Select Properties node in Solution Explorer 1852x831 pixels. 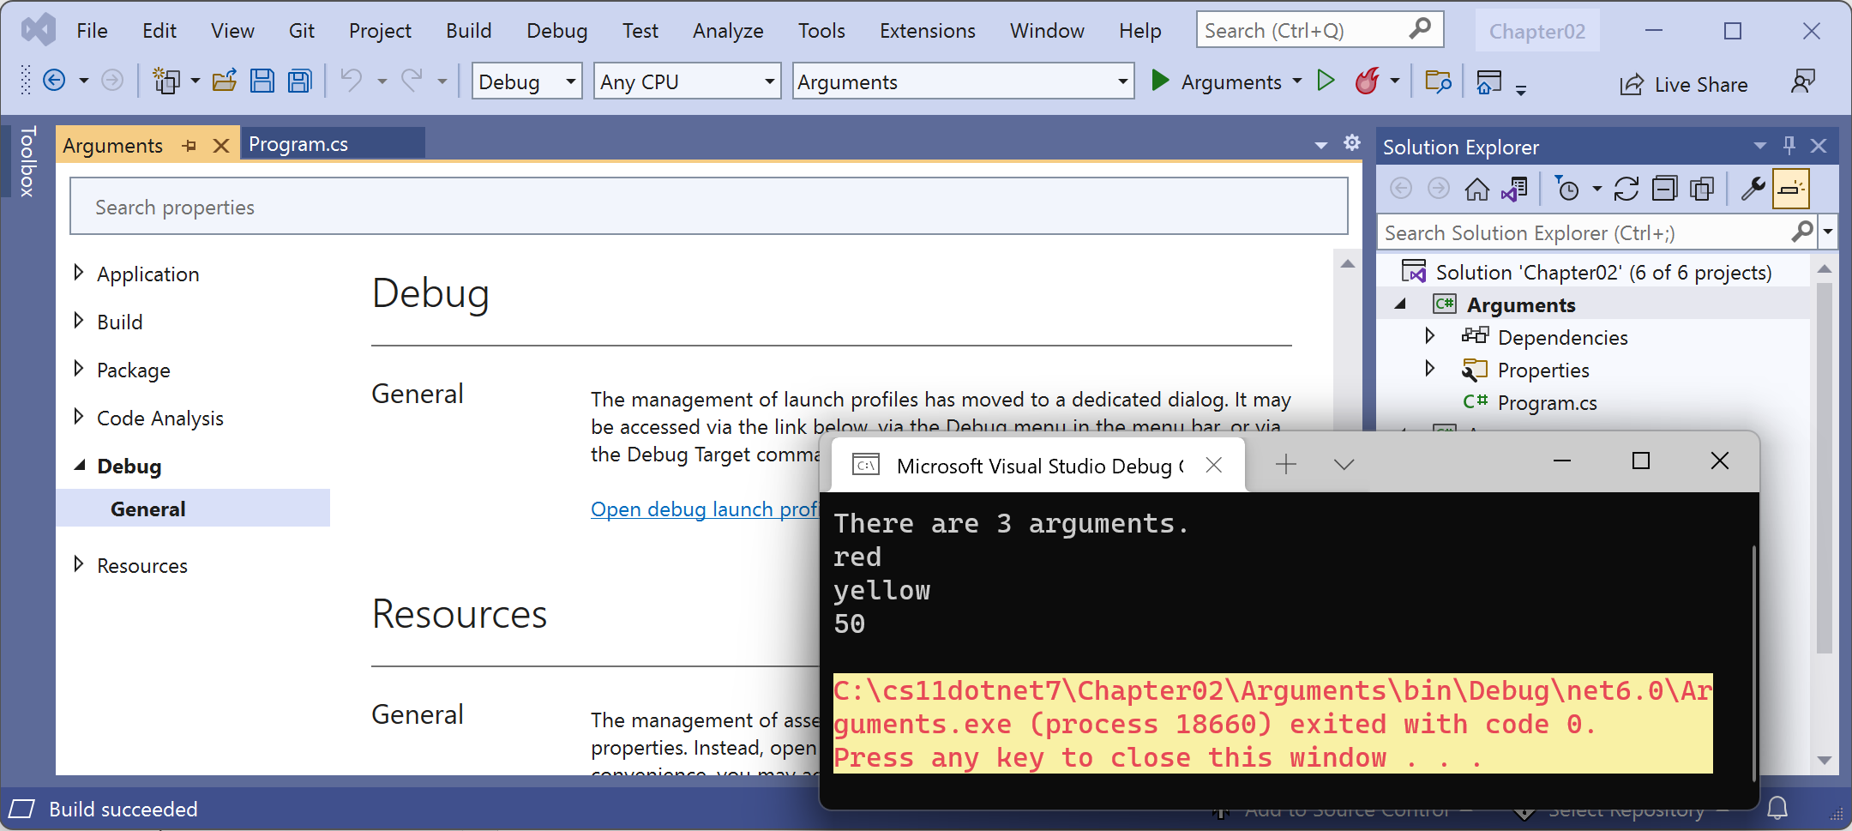pos(1542,370)
